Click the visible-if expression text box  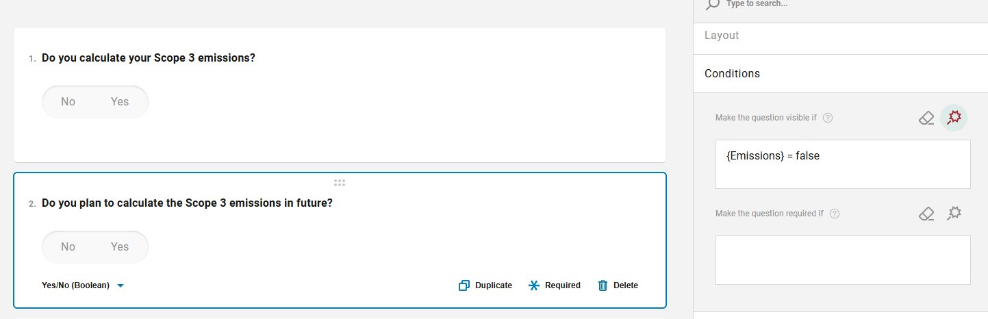click(843, 164)
